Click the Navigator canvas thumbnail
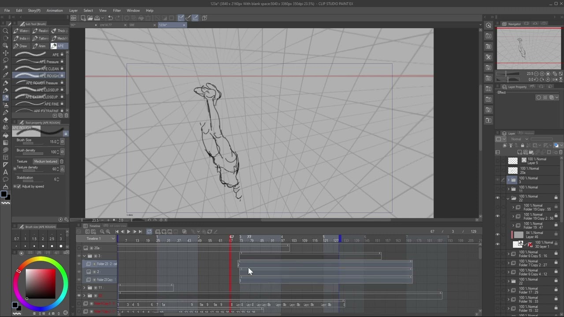 pos(529,48)
